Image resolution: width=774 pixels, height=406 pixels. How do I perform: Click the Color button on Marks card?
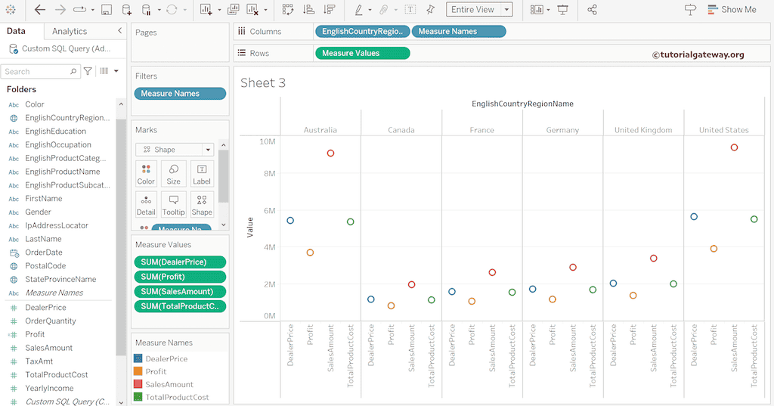tap(146, 174)
